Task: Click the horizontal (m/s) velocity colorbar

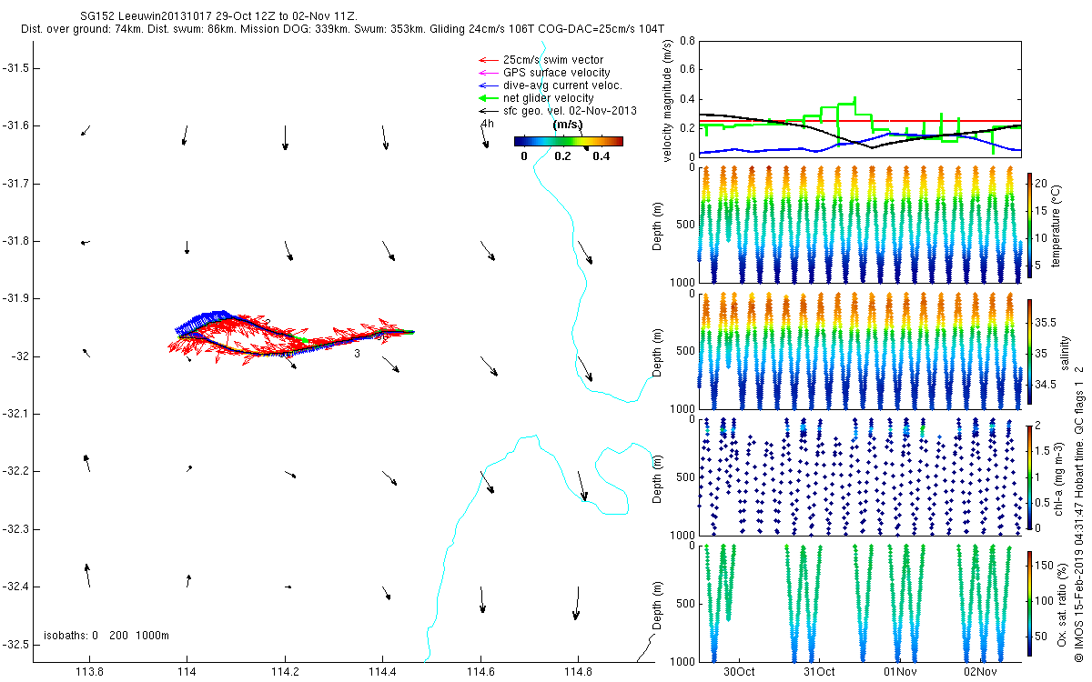Action: [x=568, y=141]
